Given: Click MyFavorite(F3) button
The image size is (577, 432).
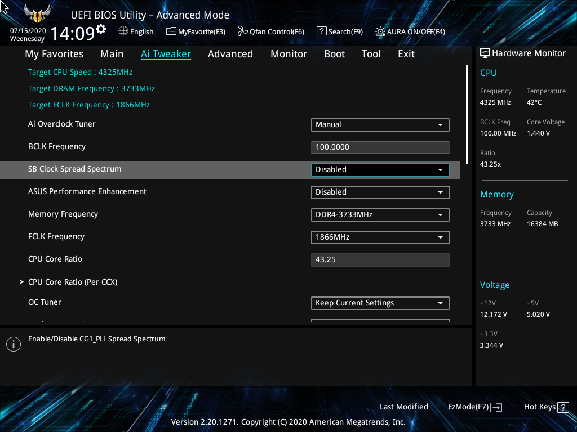Looking at the screenshot, I should tap(196, 31).
